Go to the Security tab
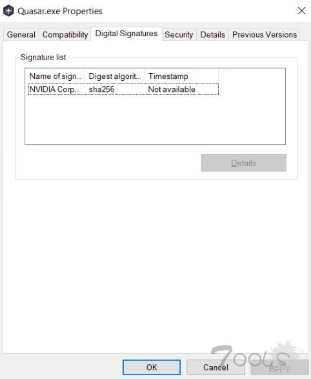 pyautogui.click(x=179, y=34)
